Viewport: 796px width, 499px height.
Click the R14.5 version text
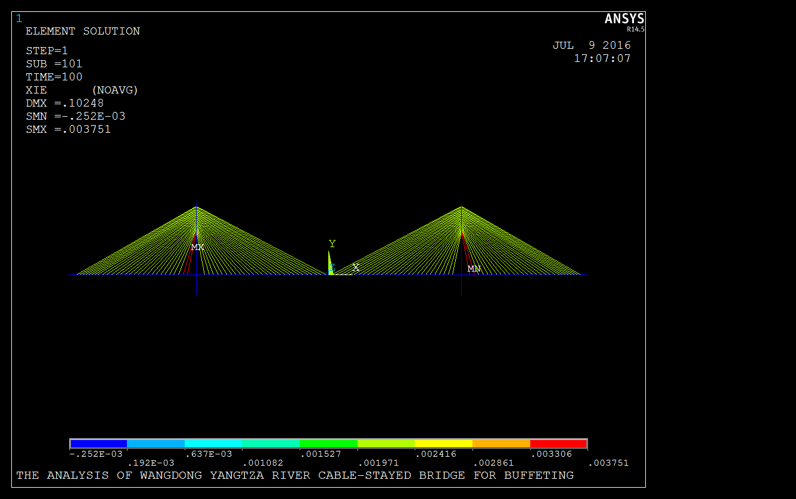pyautogui.click(x=636, y=29)
